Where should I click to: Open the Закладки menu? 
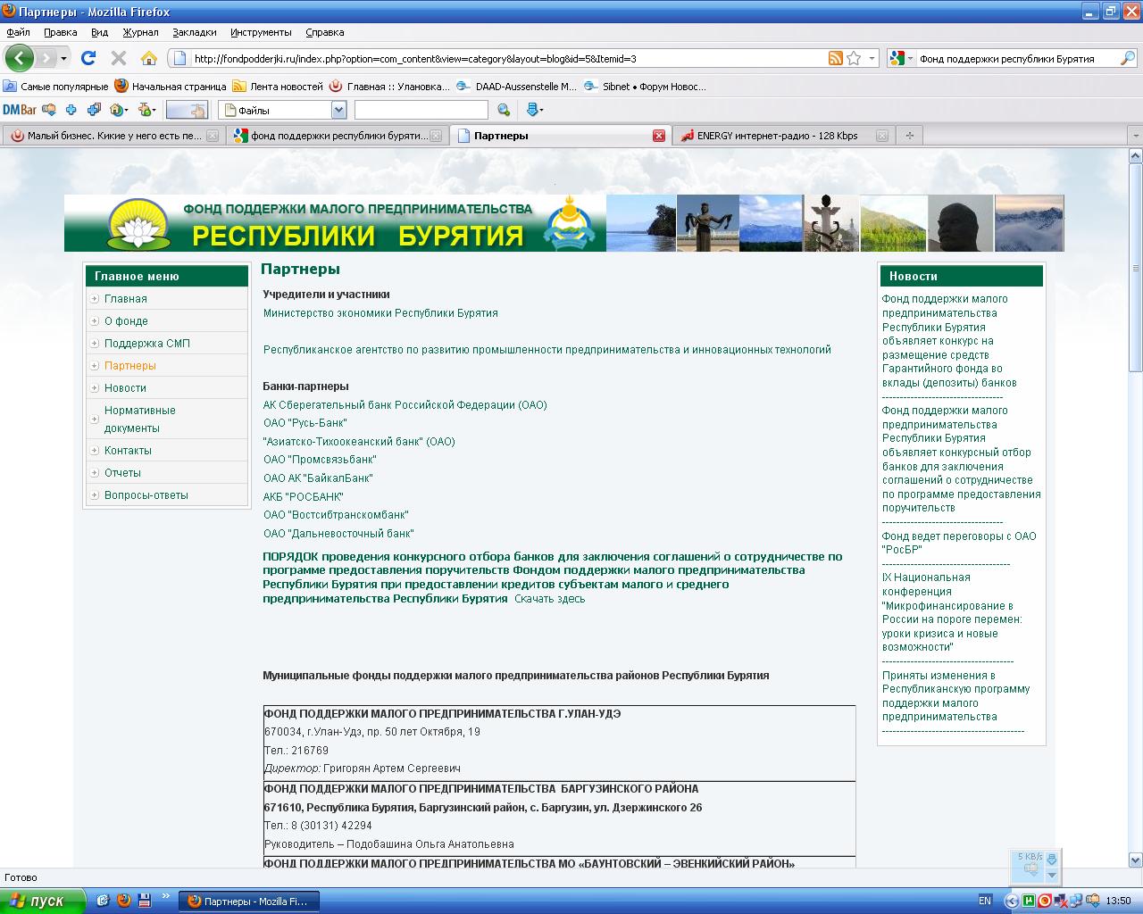point(194,32)
